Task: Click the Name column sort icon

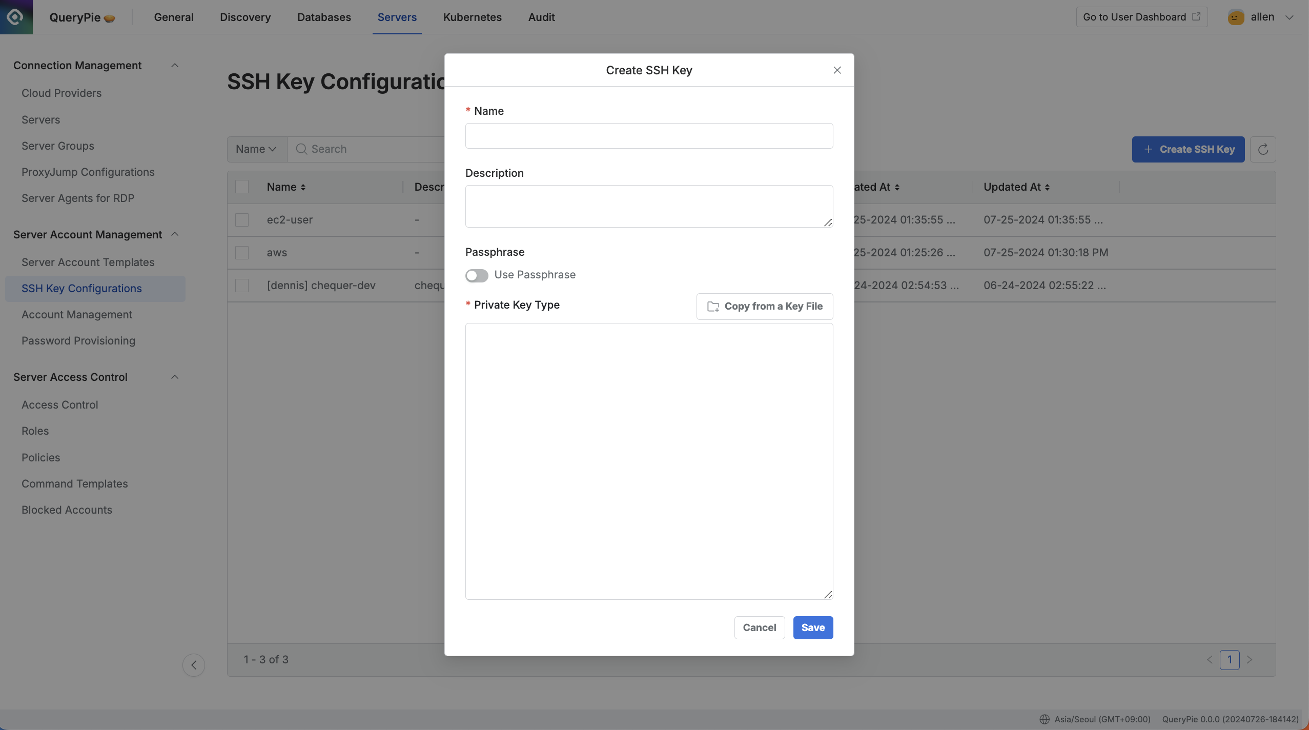Action: (x=303, y=187)
